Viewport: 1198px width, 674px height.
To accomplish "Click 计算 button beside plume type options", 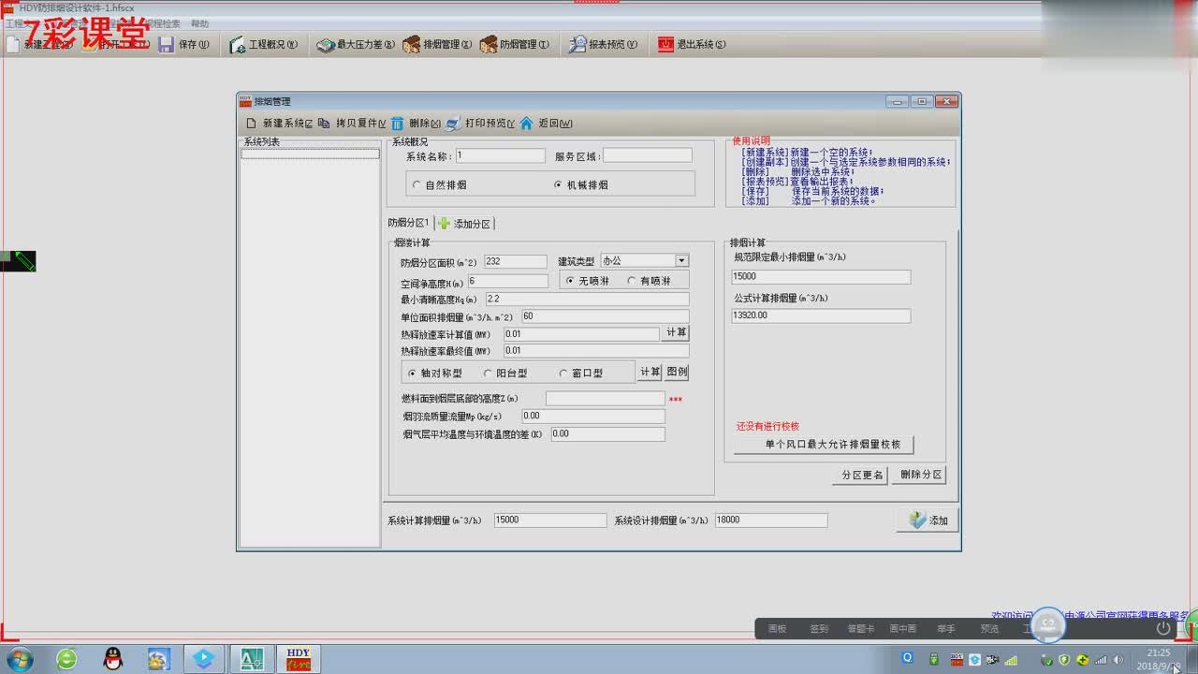I will [x=650, y=372].
